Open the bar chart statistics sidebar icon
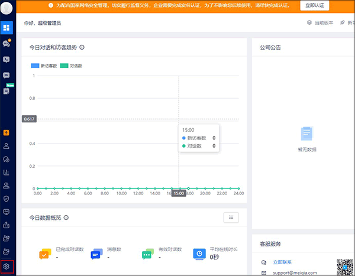Screen dimensions: 355x276 [7, 173]
